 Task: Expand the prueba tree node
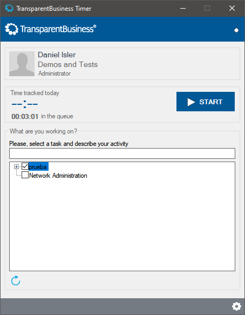click(x=16, y=167)
